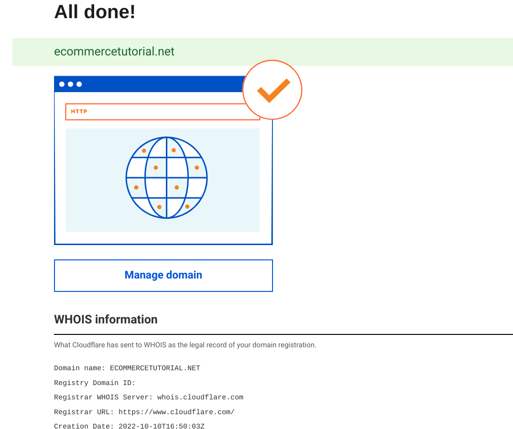The height and width of the screenshot is (429, 513).
Task: Click the middle white dot in blue bar
Action: (x=70, y=85)
